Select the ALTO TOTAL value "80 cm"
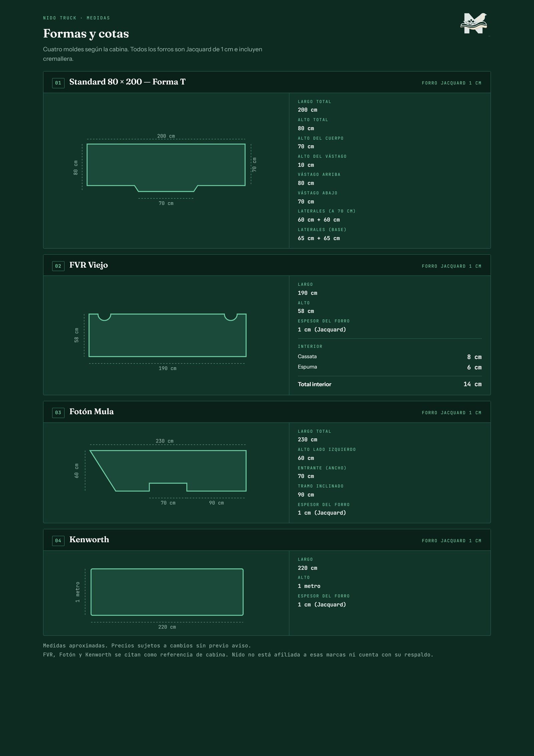 [306, 128]
